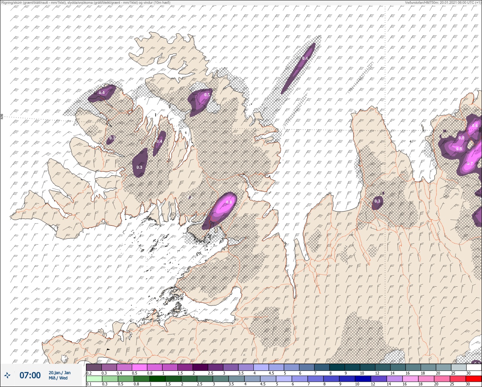482x387 pixels.
Task: Click the 0.7 precipitation label on the map
Action: pos(470,163)
